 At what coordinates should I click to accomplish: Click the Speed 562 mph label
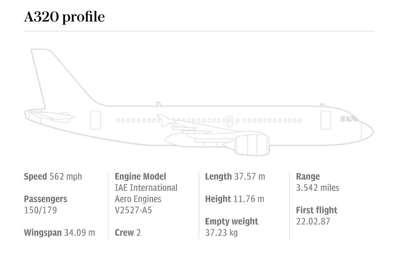pos(53,177)
